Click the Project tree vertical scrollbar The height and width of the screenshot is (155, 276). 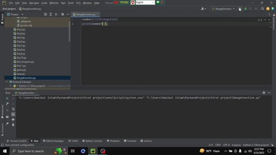[69, 31]
